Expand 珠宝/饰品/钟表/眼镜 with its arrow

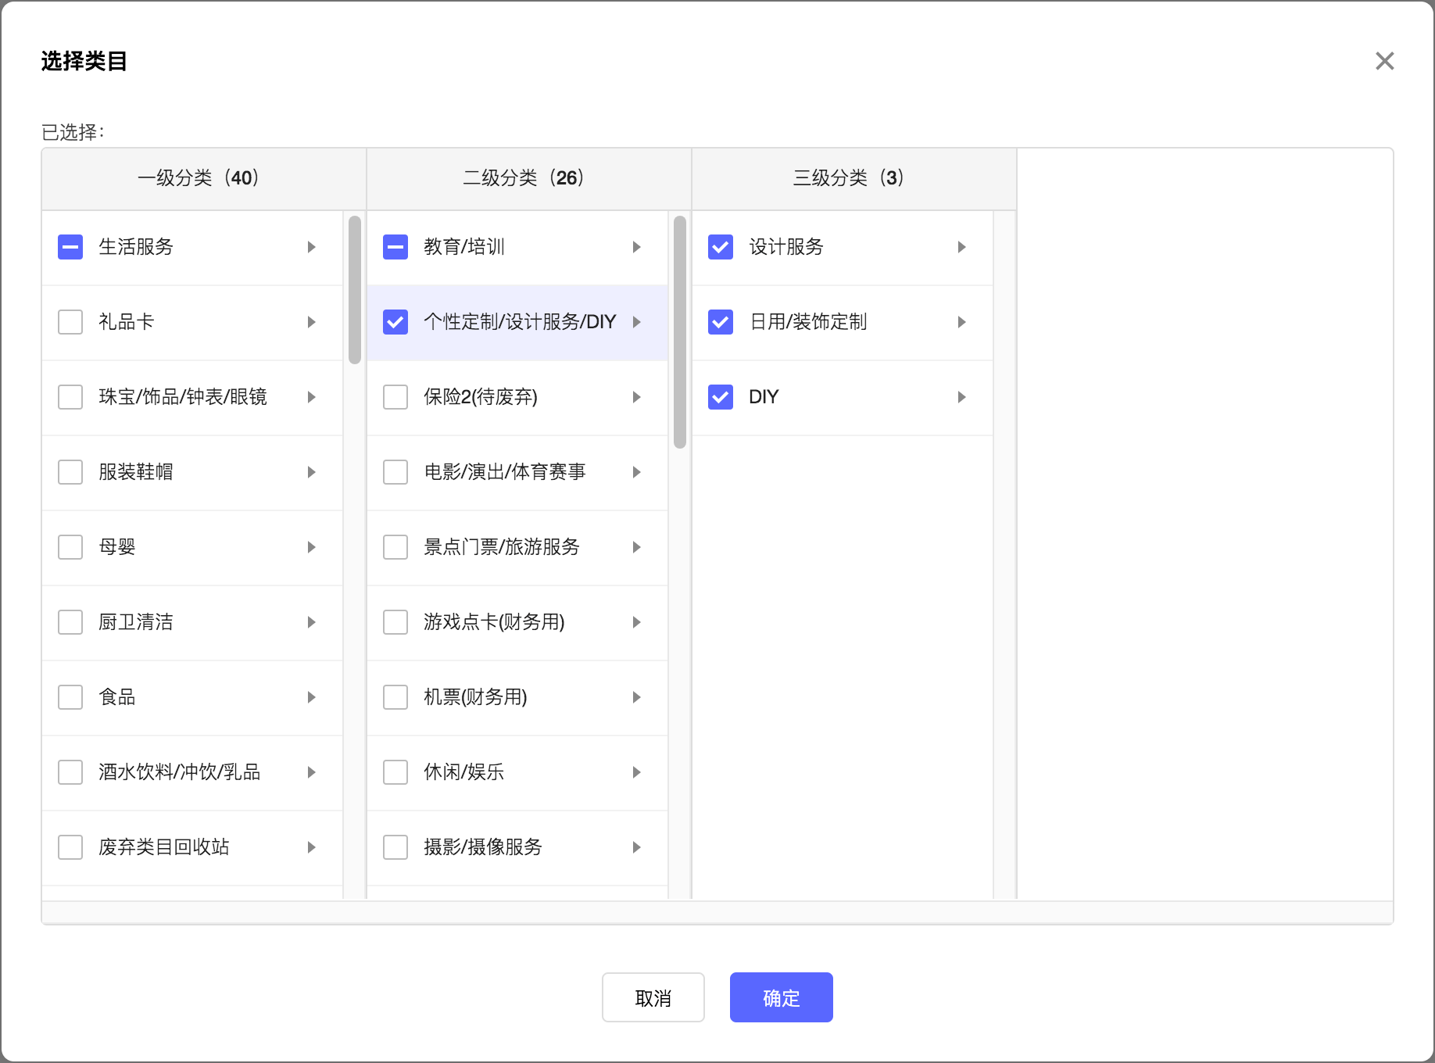pyautogui.click(x=312, y=397)
